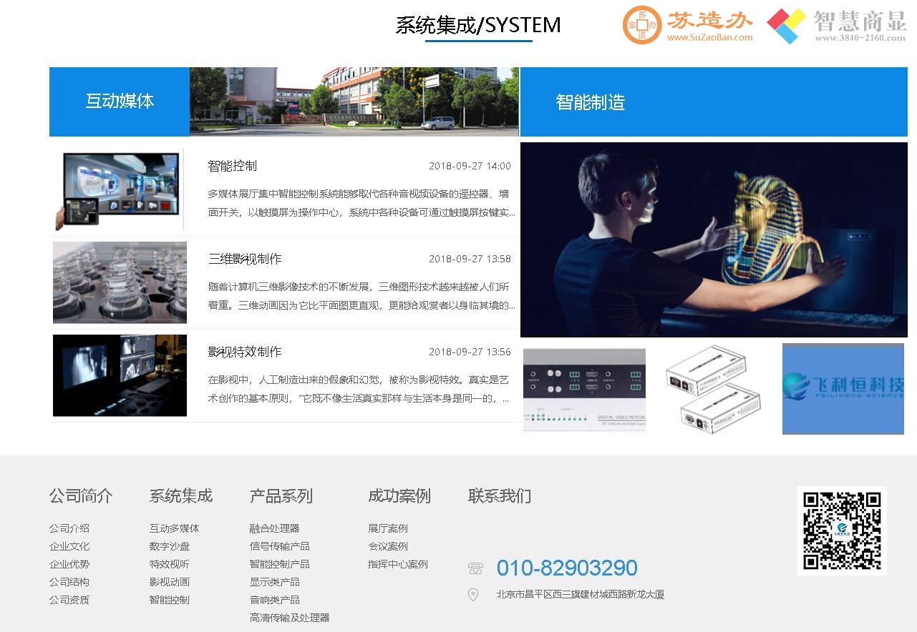Go to the 企业优势 footer link
Viewport: 917px width, 632px height.
tap(69, 564)
